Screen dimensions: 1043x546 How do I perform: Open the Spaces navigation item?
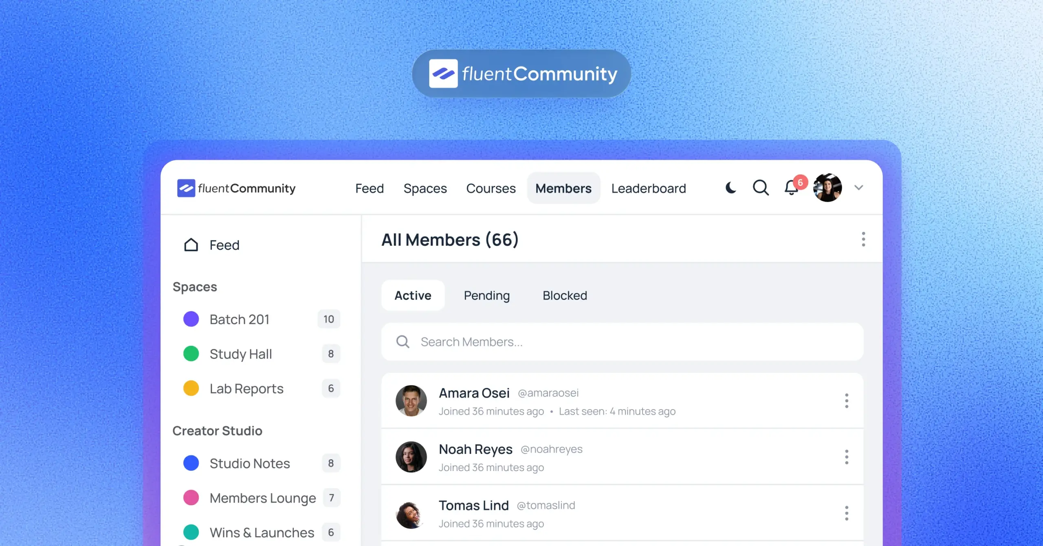pos(425,188)
